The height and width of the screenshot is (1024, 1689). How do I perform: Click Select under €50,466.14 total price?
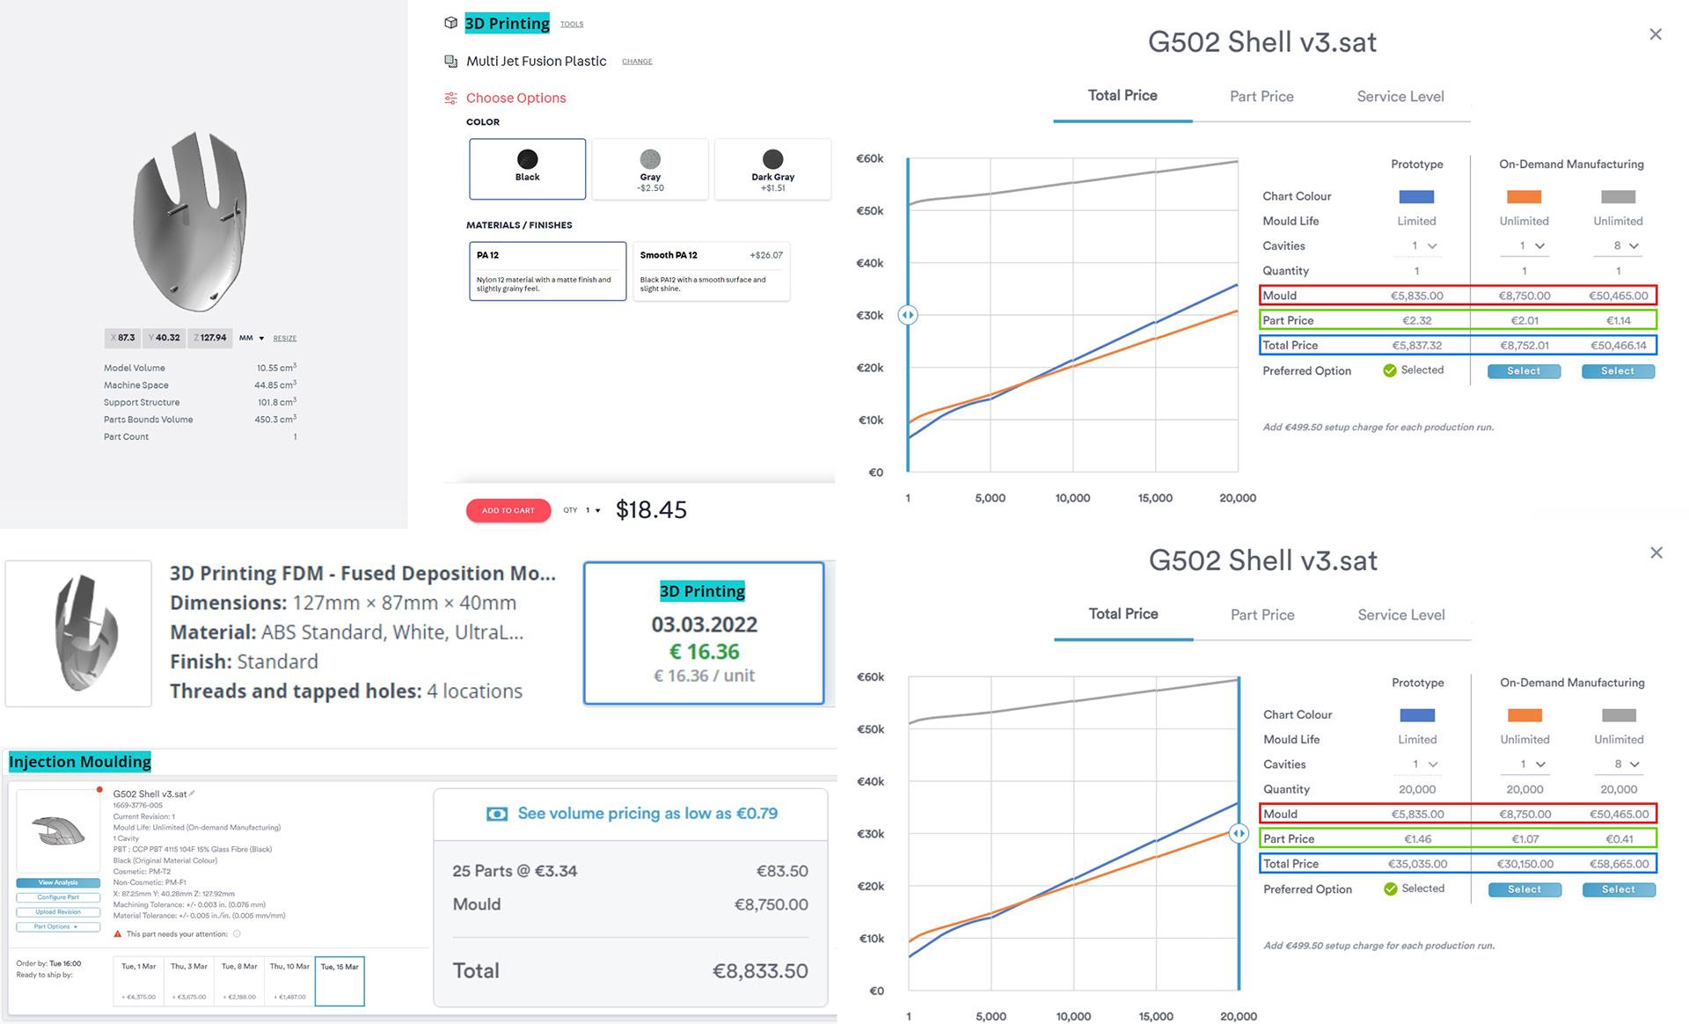[1618, 371]
